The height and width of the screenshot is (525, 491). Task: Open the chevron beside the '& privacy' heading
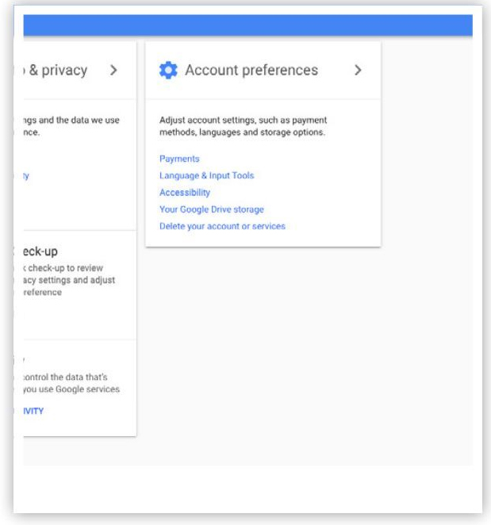(113, 71)
